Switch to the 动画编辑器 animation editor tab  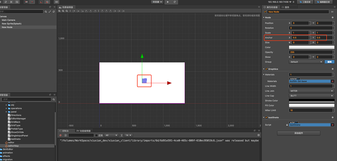[x=83, y=131]
